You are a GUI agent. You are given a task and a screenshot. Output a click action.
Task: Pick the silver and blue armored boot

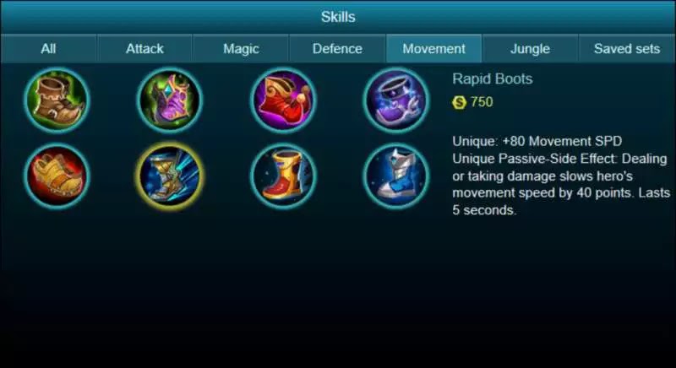(395, 176)
